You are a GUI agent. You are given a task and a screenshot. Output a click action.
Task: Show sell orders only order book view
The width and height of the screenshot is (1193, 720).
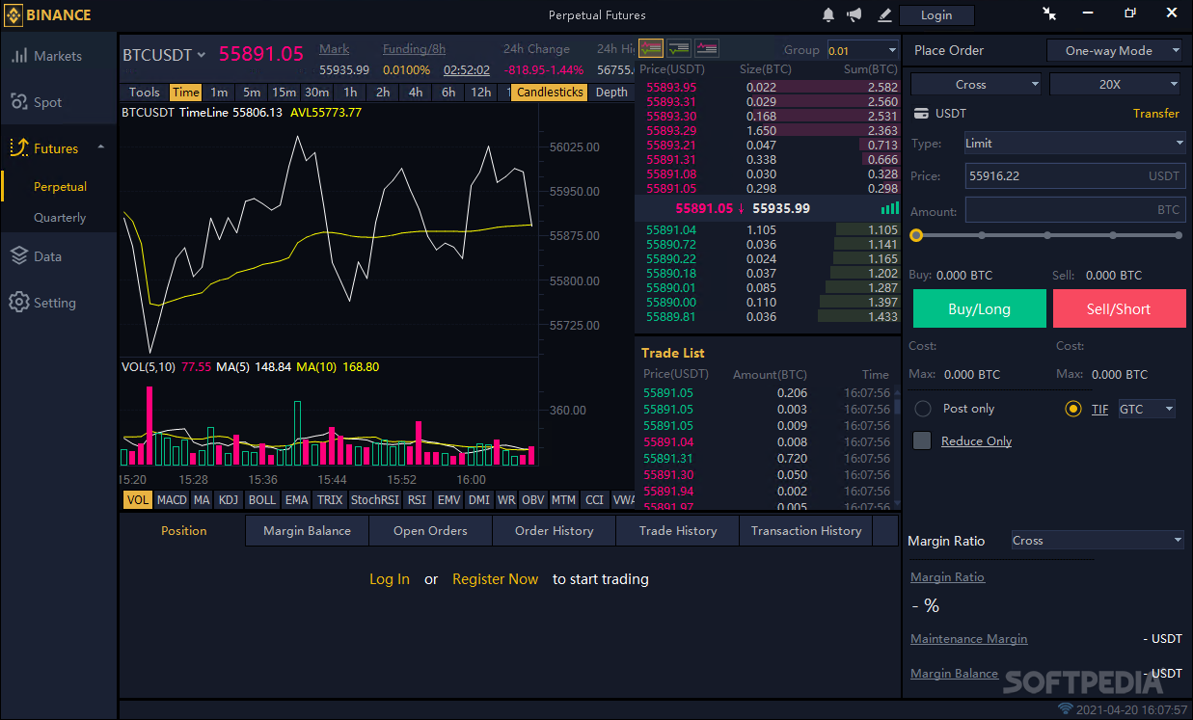707,48
